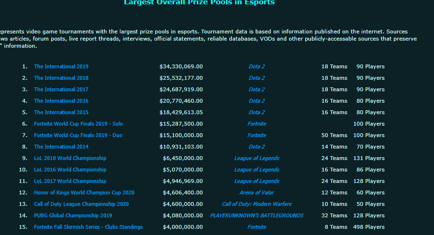Open Call of Duty: Modern Warfare game link
The height and width of the screenshot is (235, 434).
257,204
